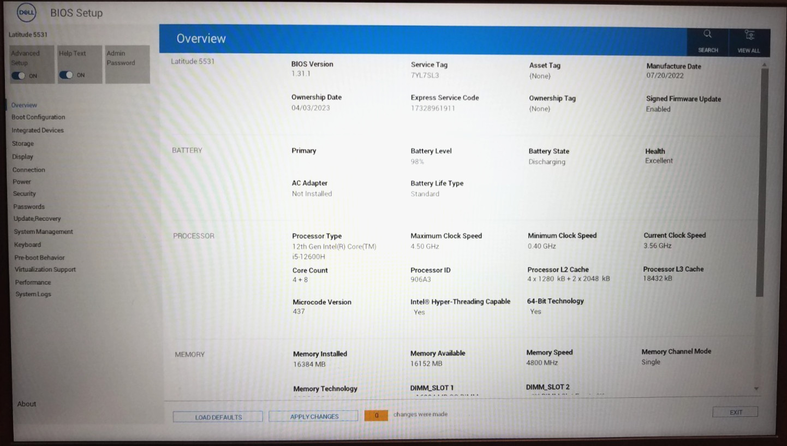Click the AC Adapter Not Installed value
Image resolution: width=787 pixels, height=446 pixels.
(x=312, y=193)
